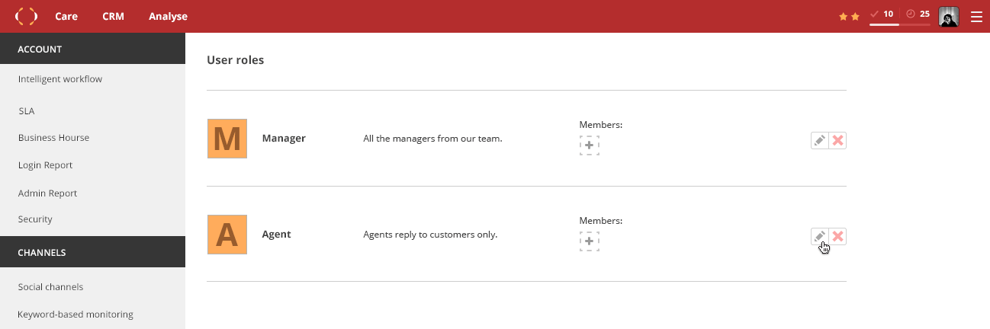
Task: Click the orange Agent role tile
Action: tap(227, 235)
